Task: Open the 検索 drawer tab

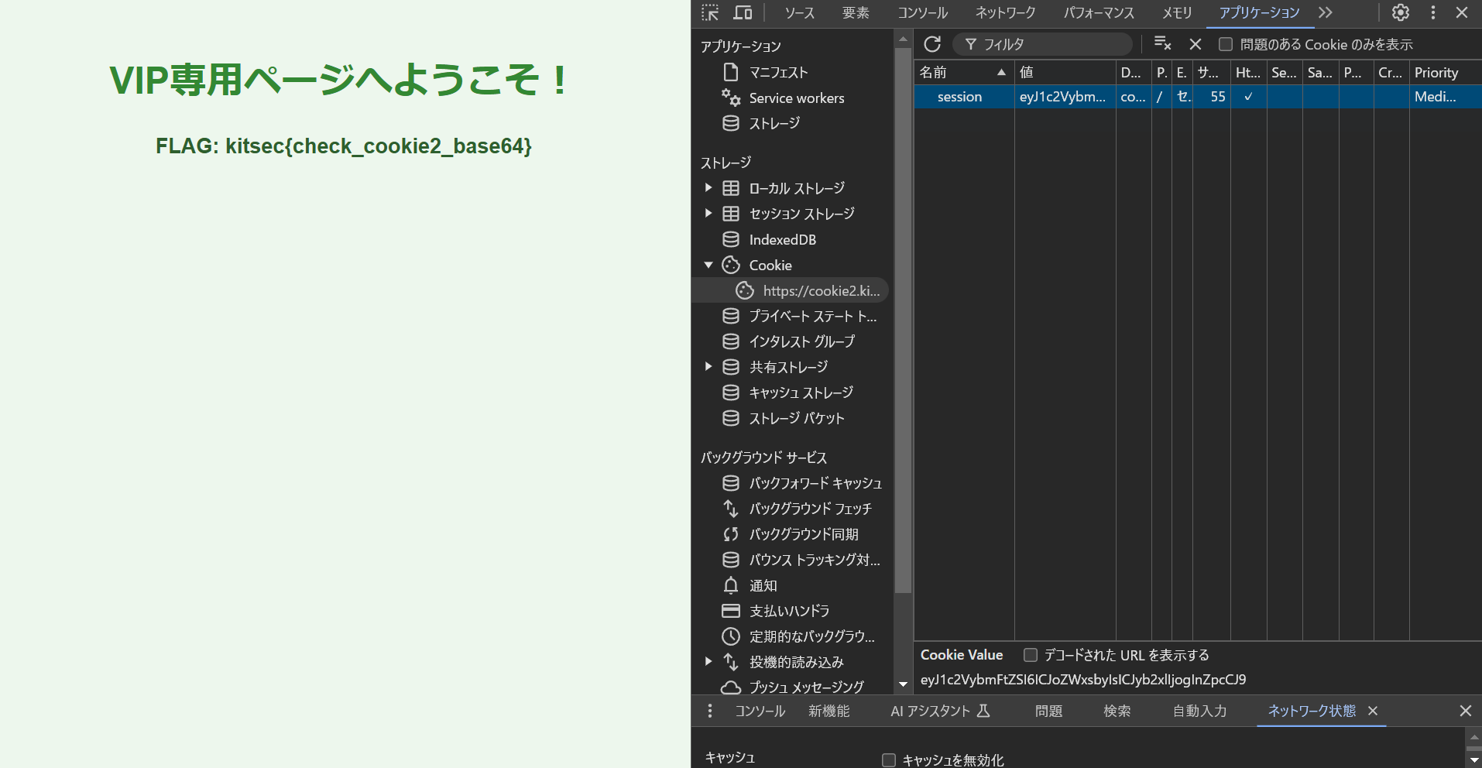Action: pyautogui.click(x=1117, y=711)
